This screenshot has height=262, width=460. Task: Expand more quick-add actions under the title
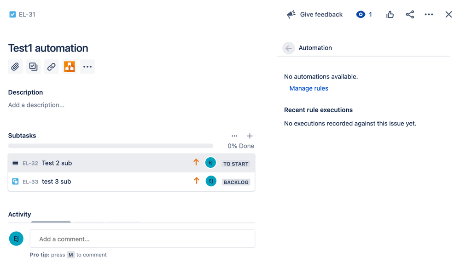87,67
